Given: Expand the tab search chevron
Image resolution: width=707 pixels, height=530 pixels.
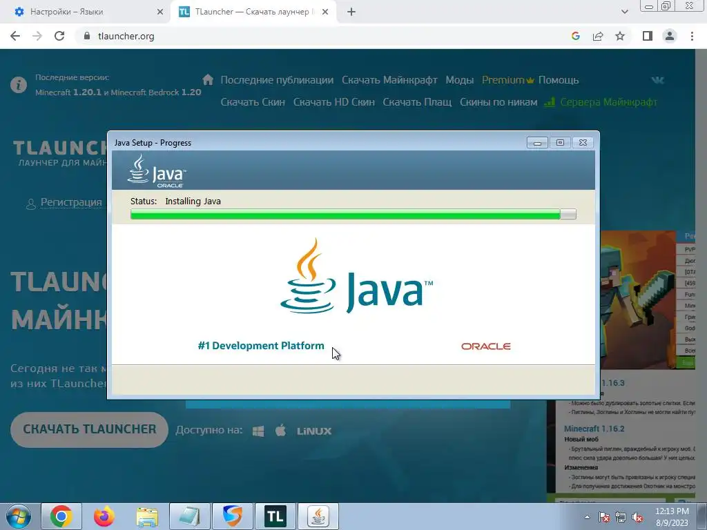Looking at the screenshot, I should click(x=624, y=12).
